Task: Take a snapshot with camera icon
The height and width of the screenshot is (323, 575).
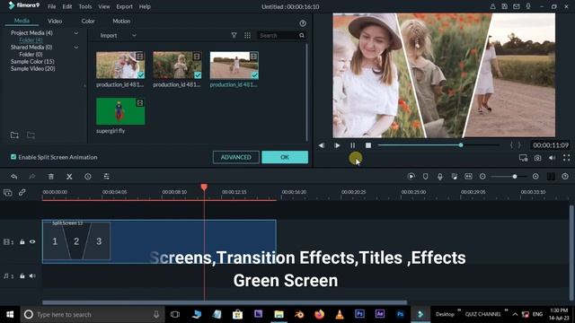Action: coord(537,158)
